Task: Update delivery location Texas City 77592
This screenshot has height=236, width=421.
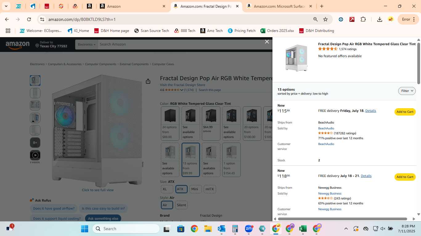Action: (x=51, y=45)
